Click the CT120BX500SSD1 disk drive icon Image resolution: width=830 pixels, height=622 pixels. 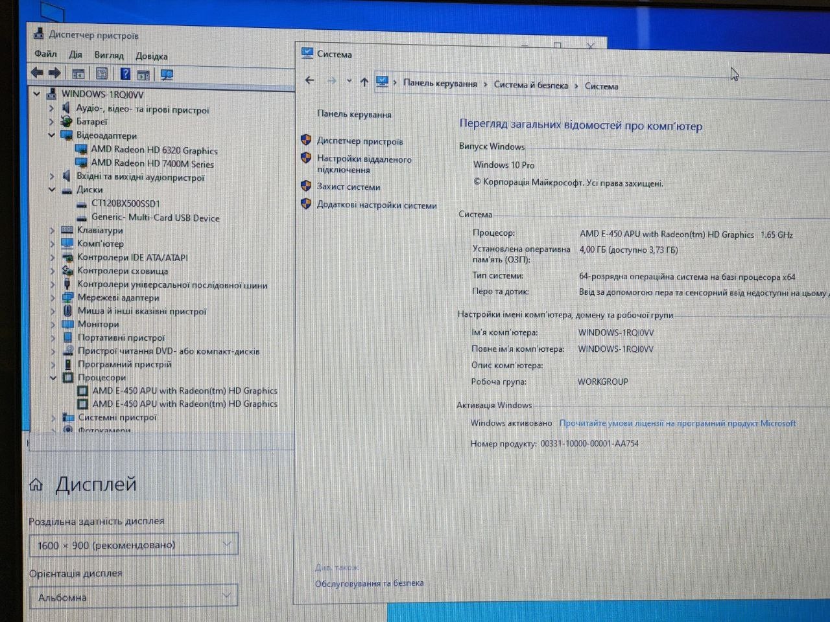pos(82,203)
